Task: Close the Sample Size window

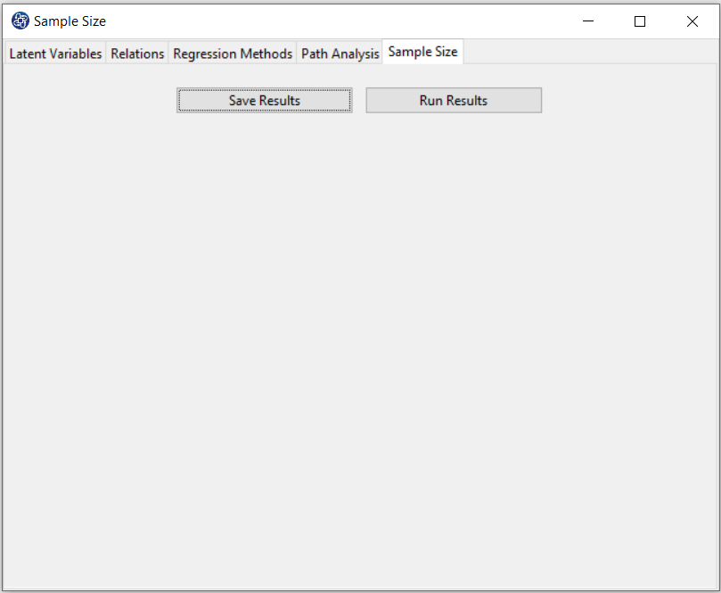Action: pos(692,21)
